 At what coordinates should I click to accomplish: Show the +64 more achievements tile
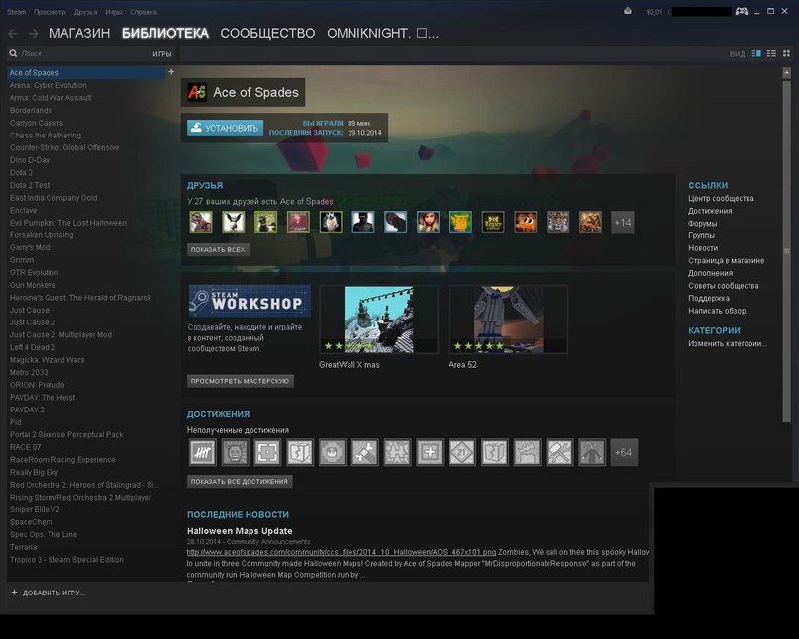624,452
